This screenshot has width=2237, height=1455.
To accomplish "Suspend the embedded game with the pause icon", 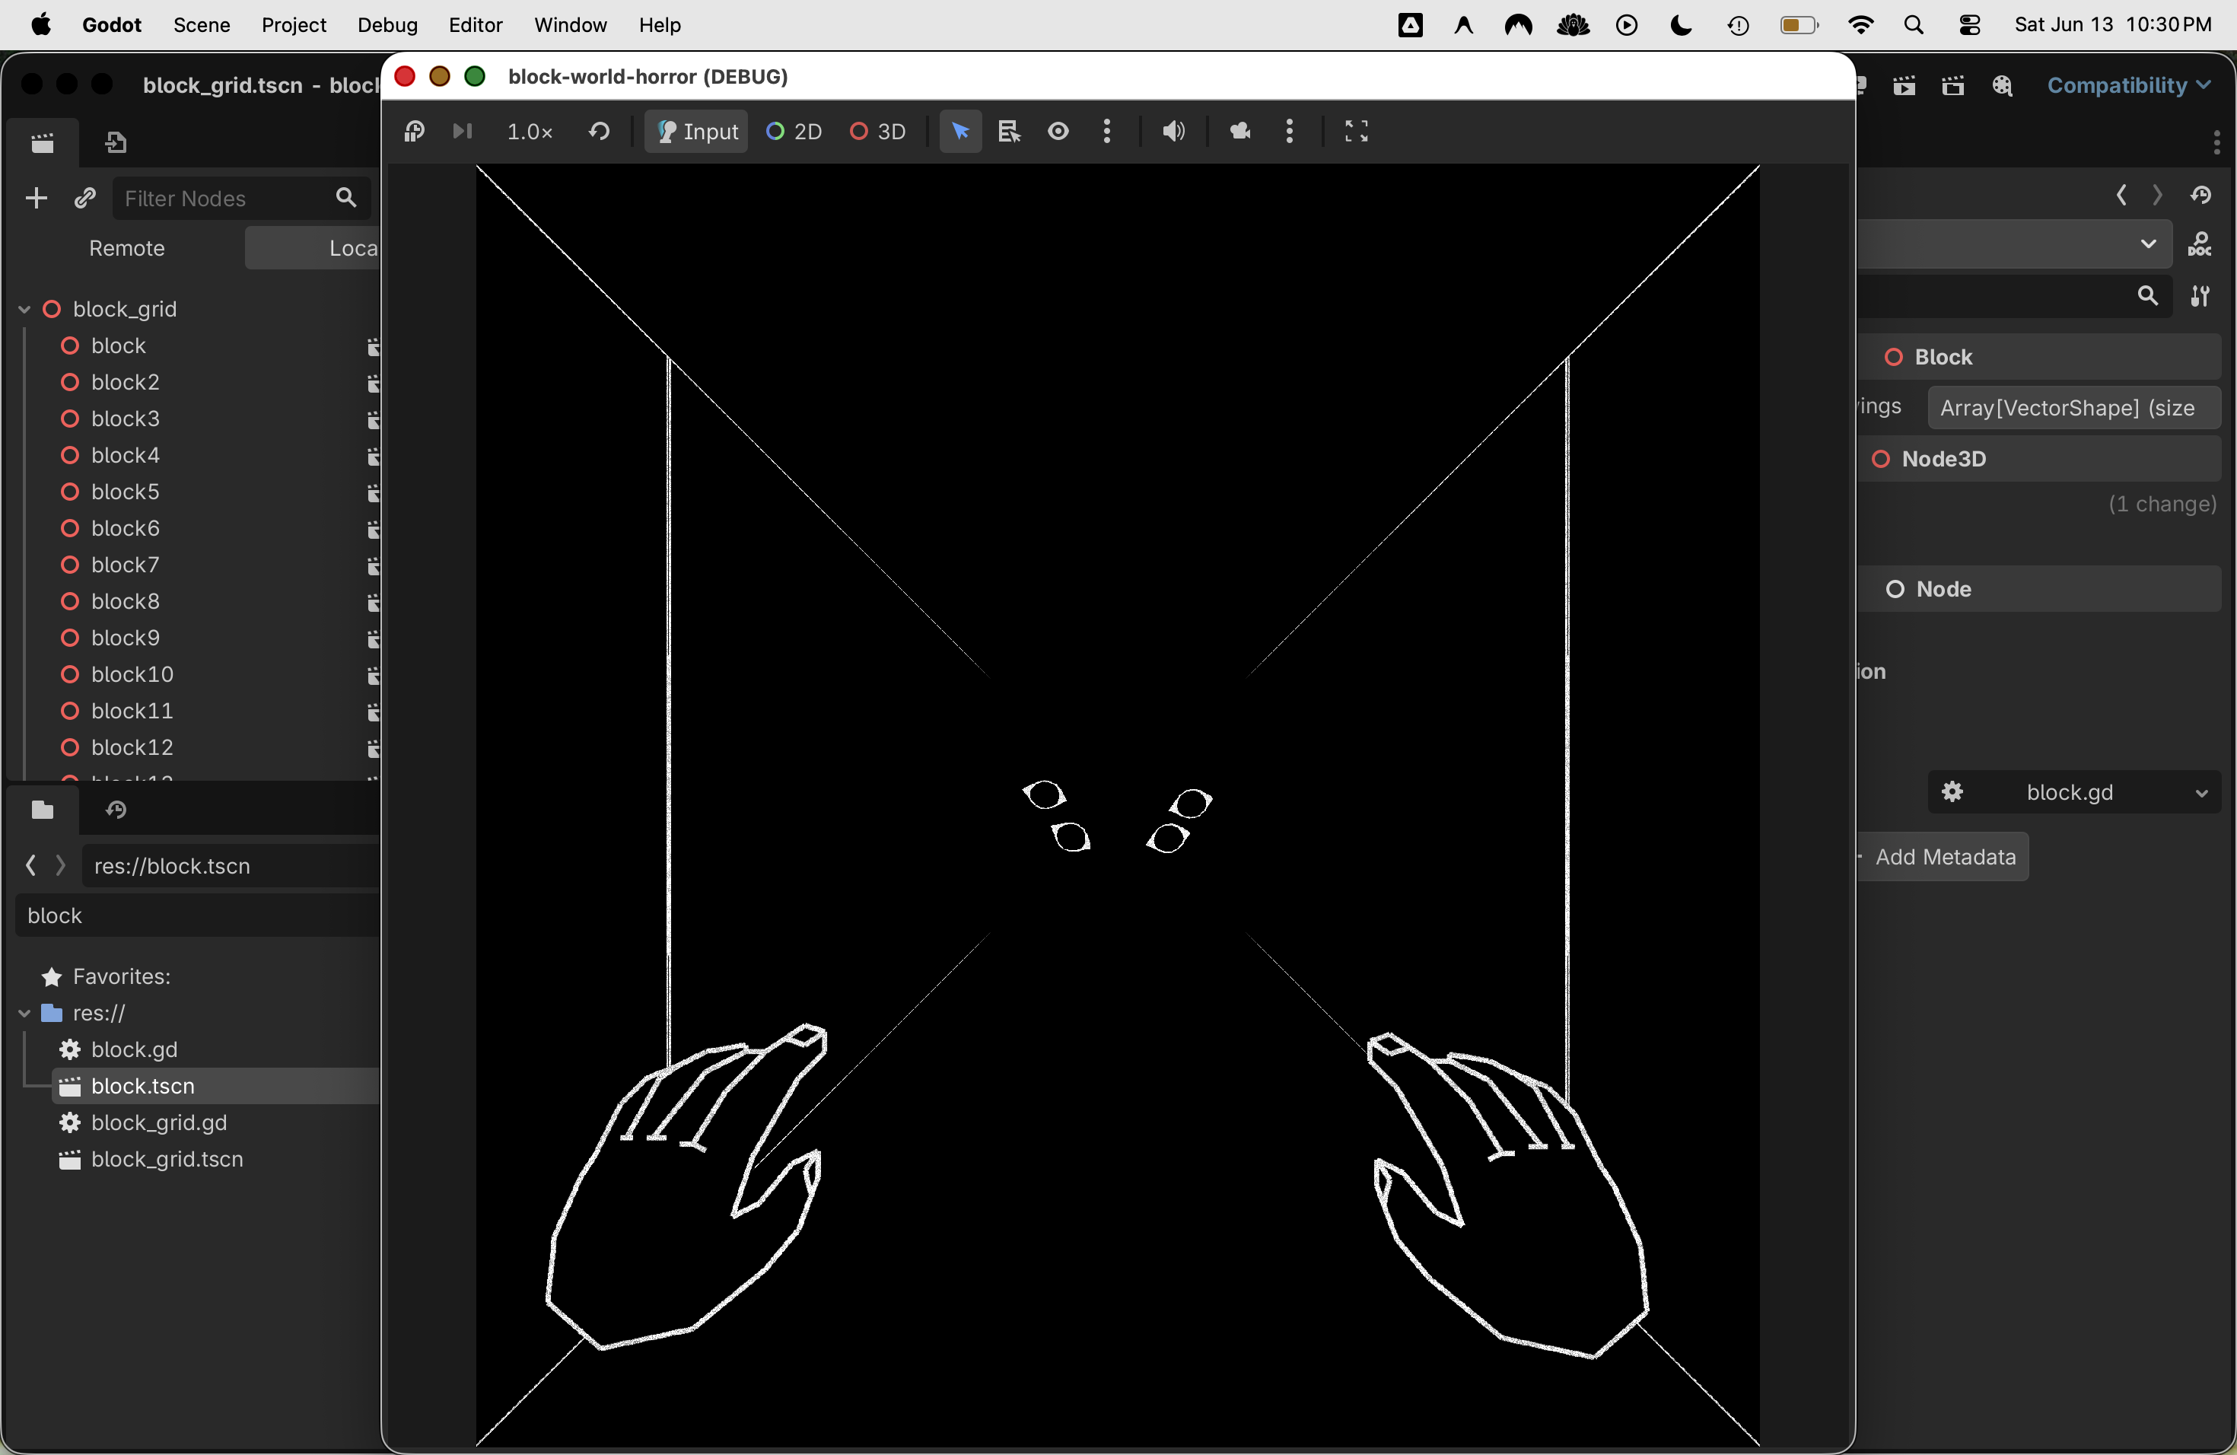I will (415, 132).
